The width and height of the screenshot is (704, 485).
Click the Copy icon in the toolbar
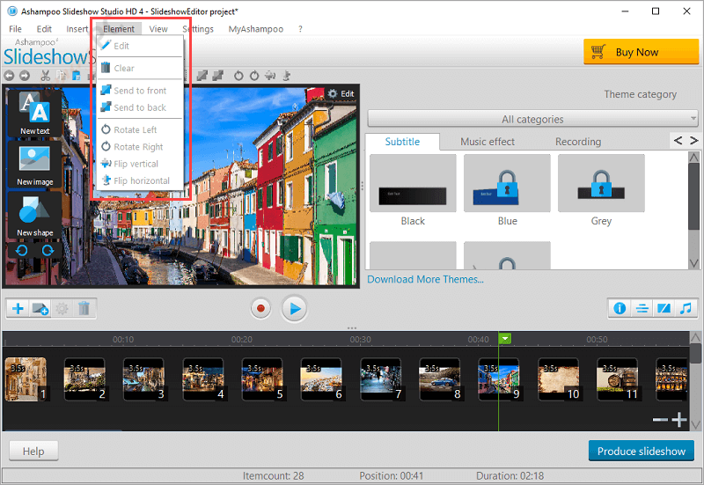coord(61,76)
